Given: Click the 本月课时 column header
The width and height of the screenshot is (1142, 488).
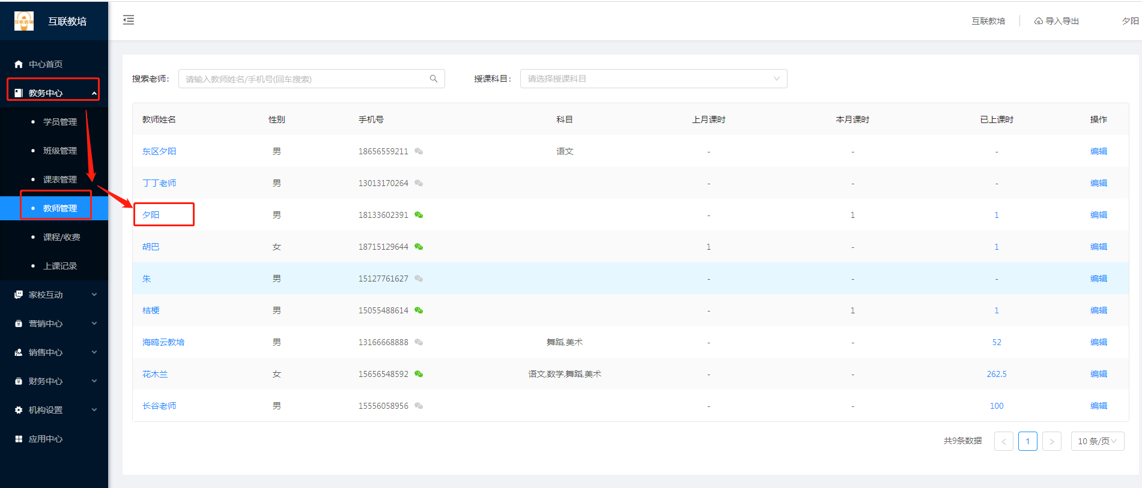Looking at the screenshot, I should pyautogui.click(x=852, y=119).
